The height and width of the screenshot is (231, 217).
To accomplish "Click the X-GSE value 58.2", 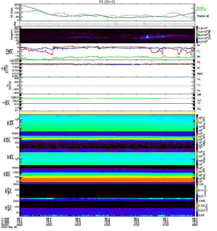I will point(136,219).
